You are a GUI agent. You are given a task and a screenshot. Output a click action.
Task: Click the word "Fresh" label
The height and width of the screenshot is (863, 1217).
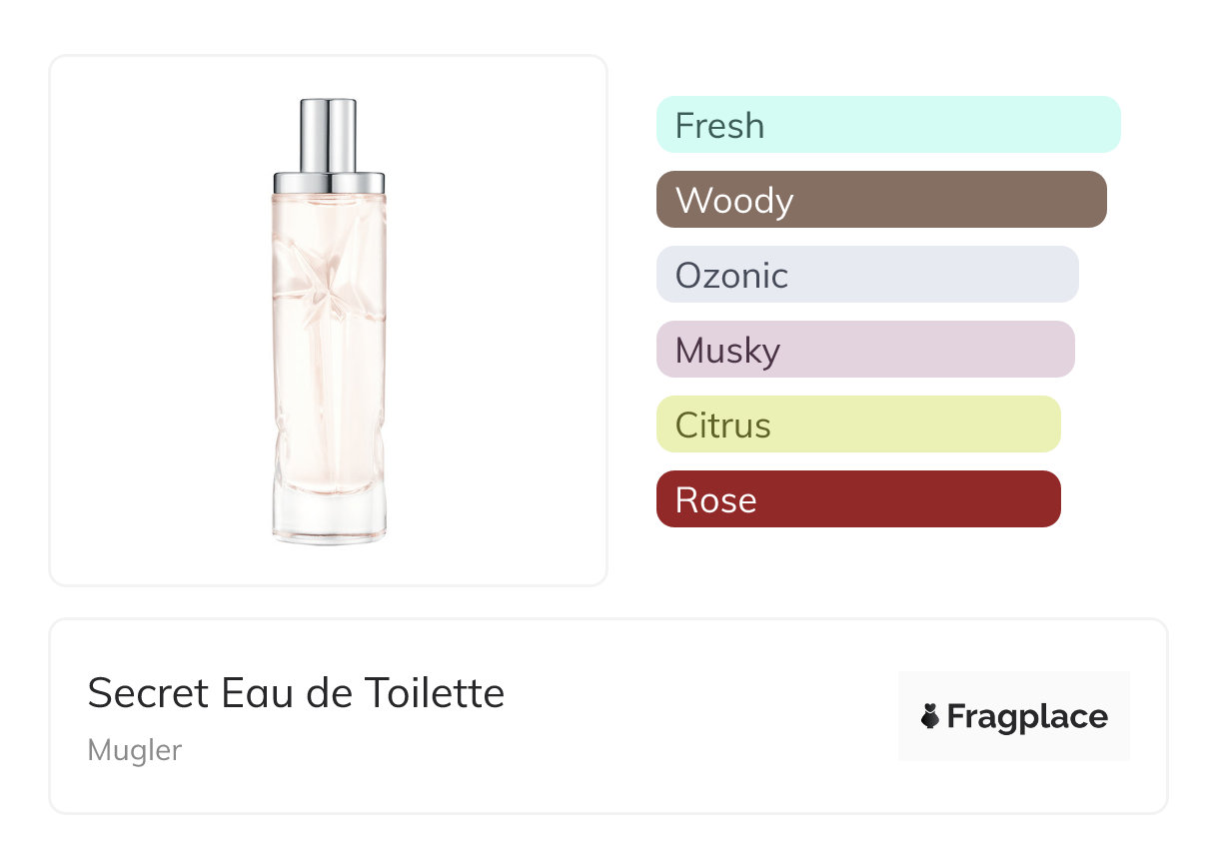tap(719, 126)
